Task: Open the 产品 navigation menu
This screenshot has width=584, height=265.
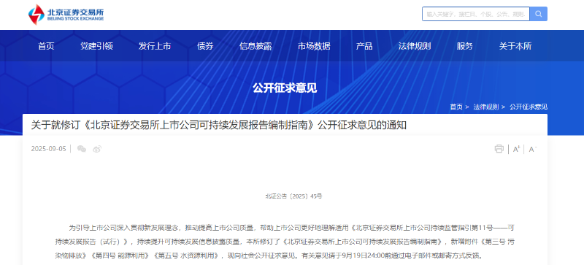Action: tap(364, 46)
